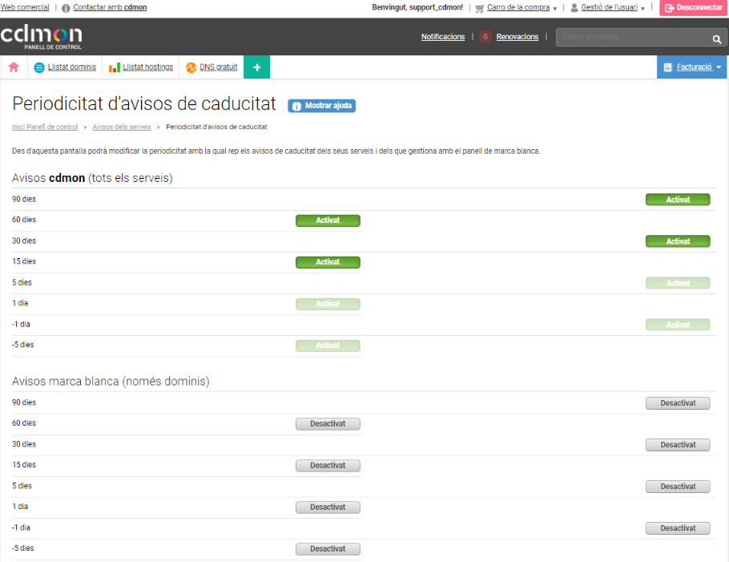Screen dimensions: 729x562
Task: Click the shopping cart icon
Action: pos(479,8)
